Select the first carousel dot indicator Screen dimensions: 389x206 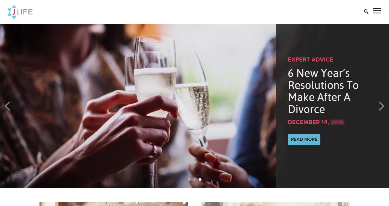pos(189,179)
